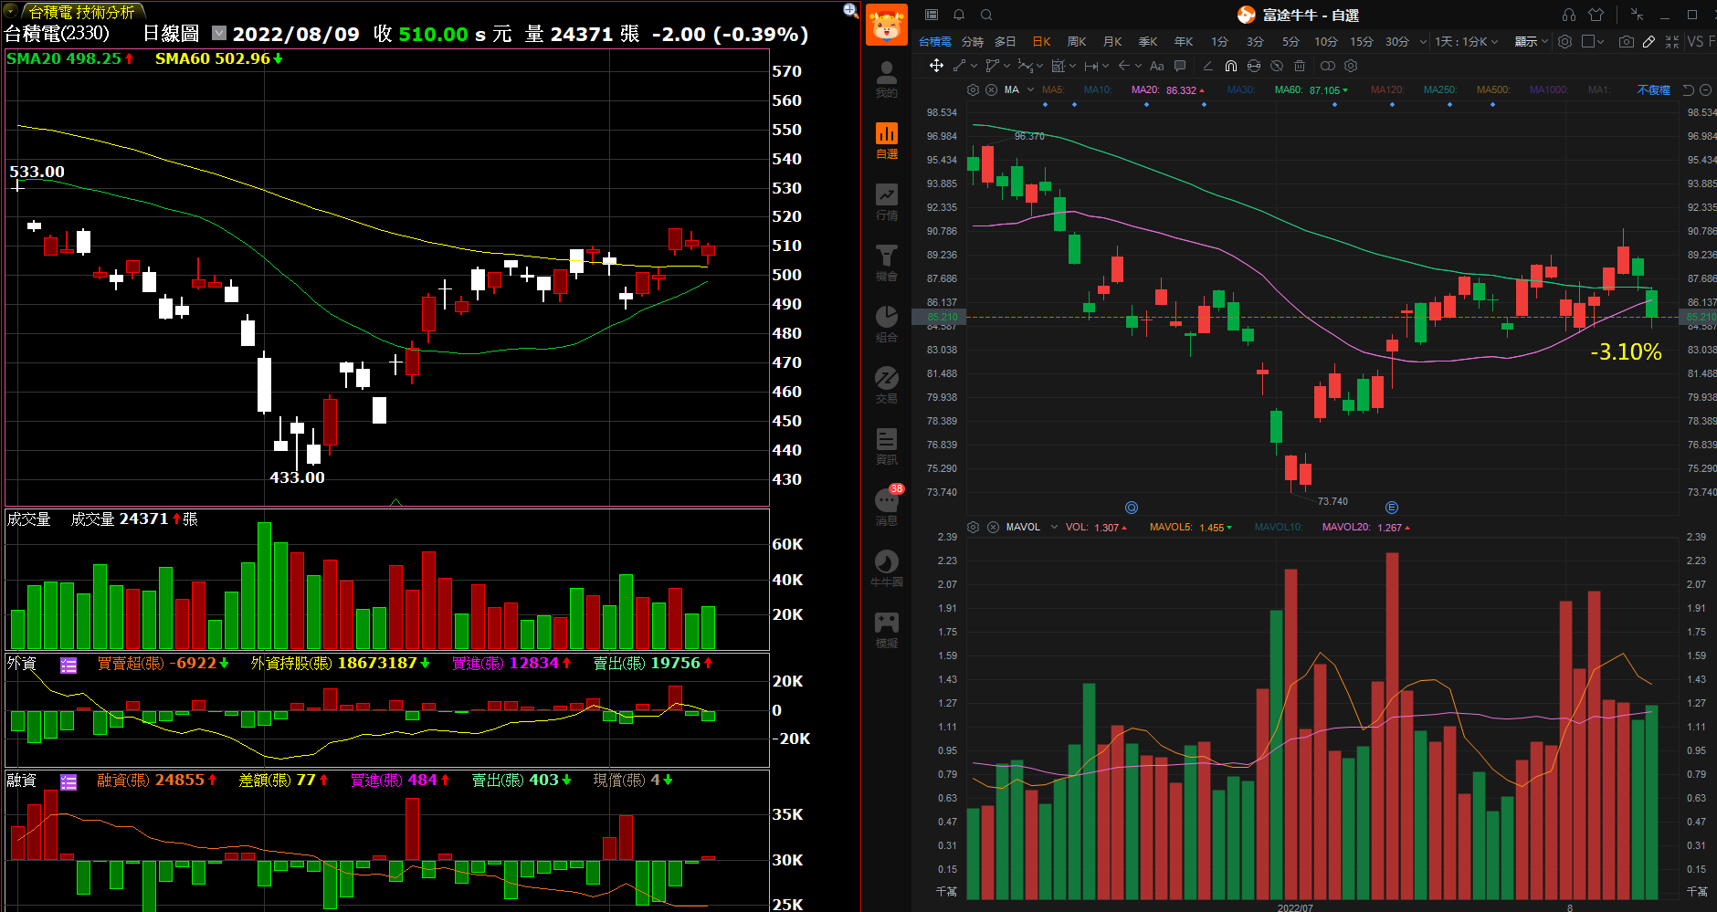Toggle the MAVOL10 line visibility
1717x912 pixels.
pyautogui.click(x=1279, y=527)
